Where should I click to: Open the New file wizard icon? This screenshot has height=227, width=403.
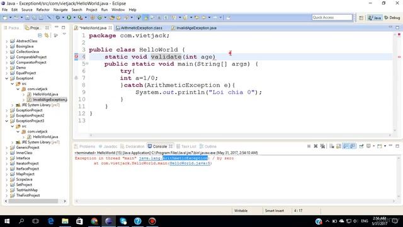[x=5, y=18]
